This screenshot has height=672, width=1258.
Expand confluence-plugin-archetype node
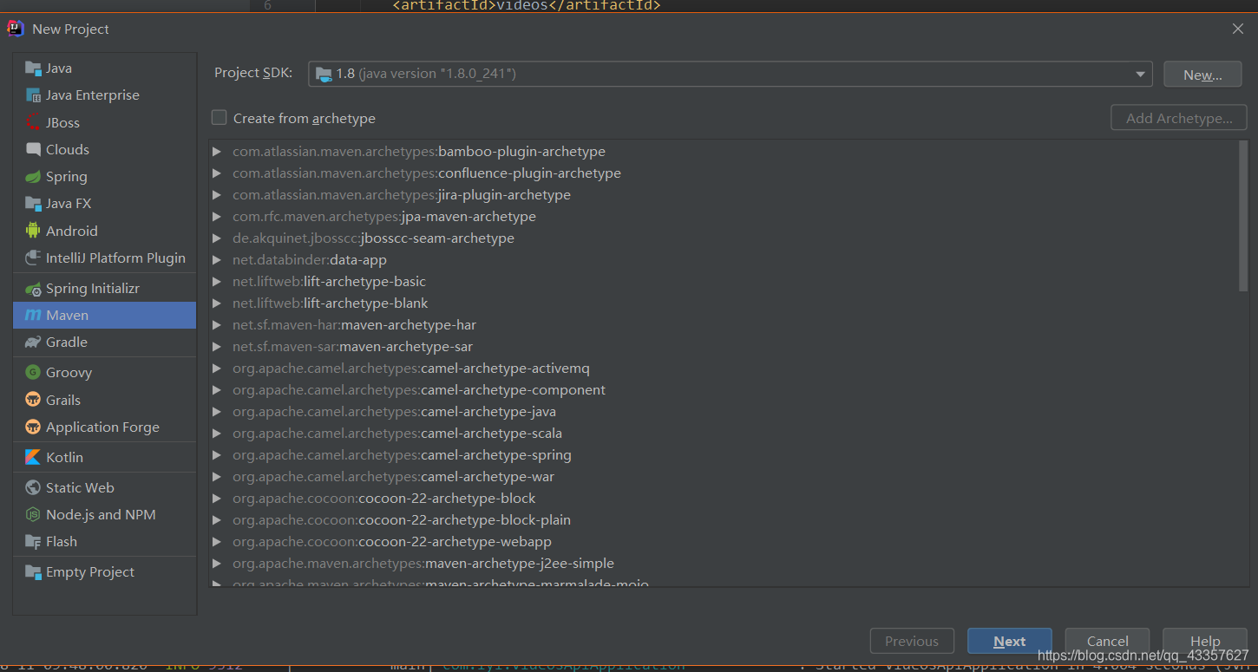217,173
